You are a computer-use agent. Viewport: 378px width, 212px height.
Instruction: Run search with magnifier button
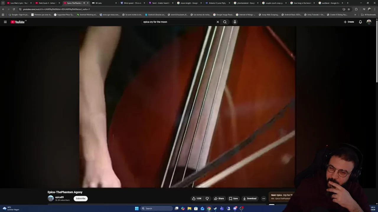(225, 22)
